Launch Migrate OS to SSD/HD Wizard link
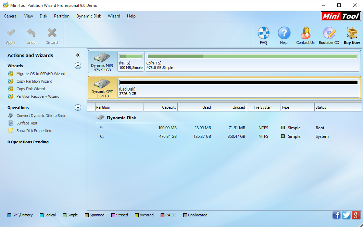363x227 pixels. point(41,74)
